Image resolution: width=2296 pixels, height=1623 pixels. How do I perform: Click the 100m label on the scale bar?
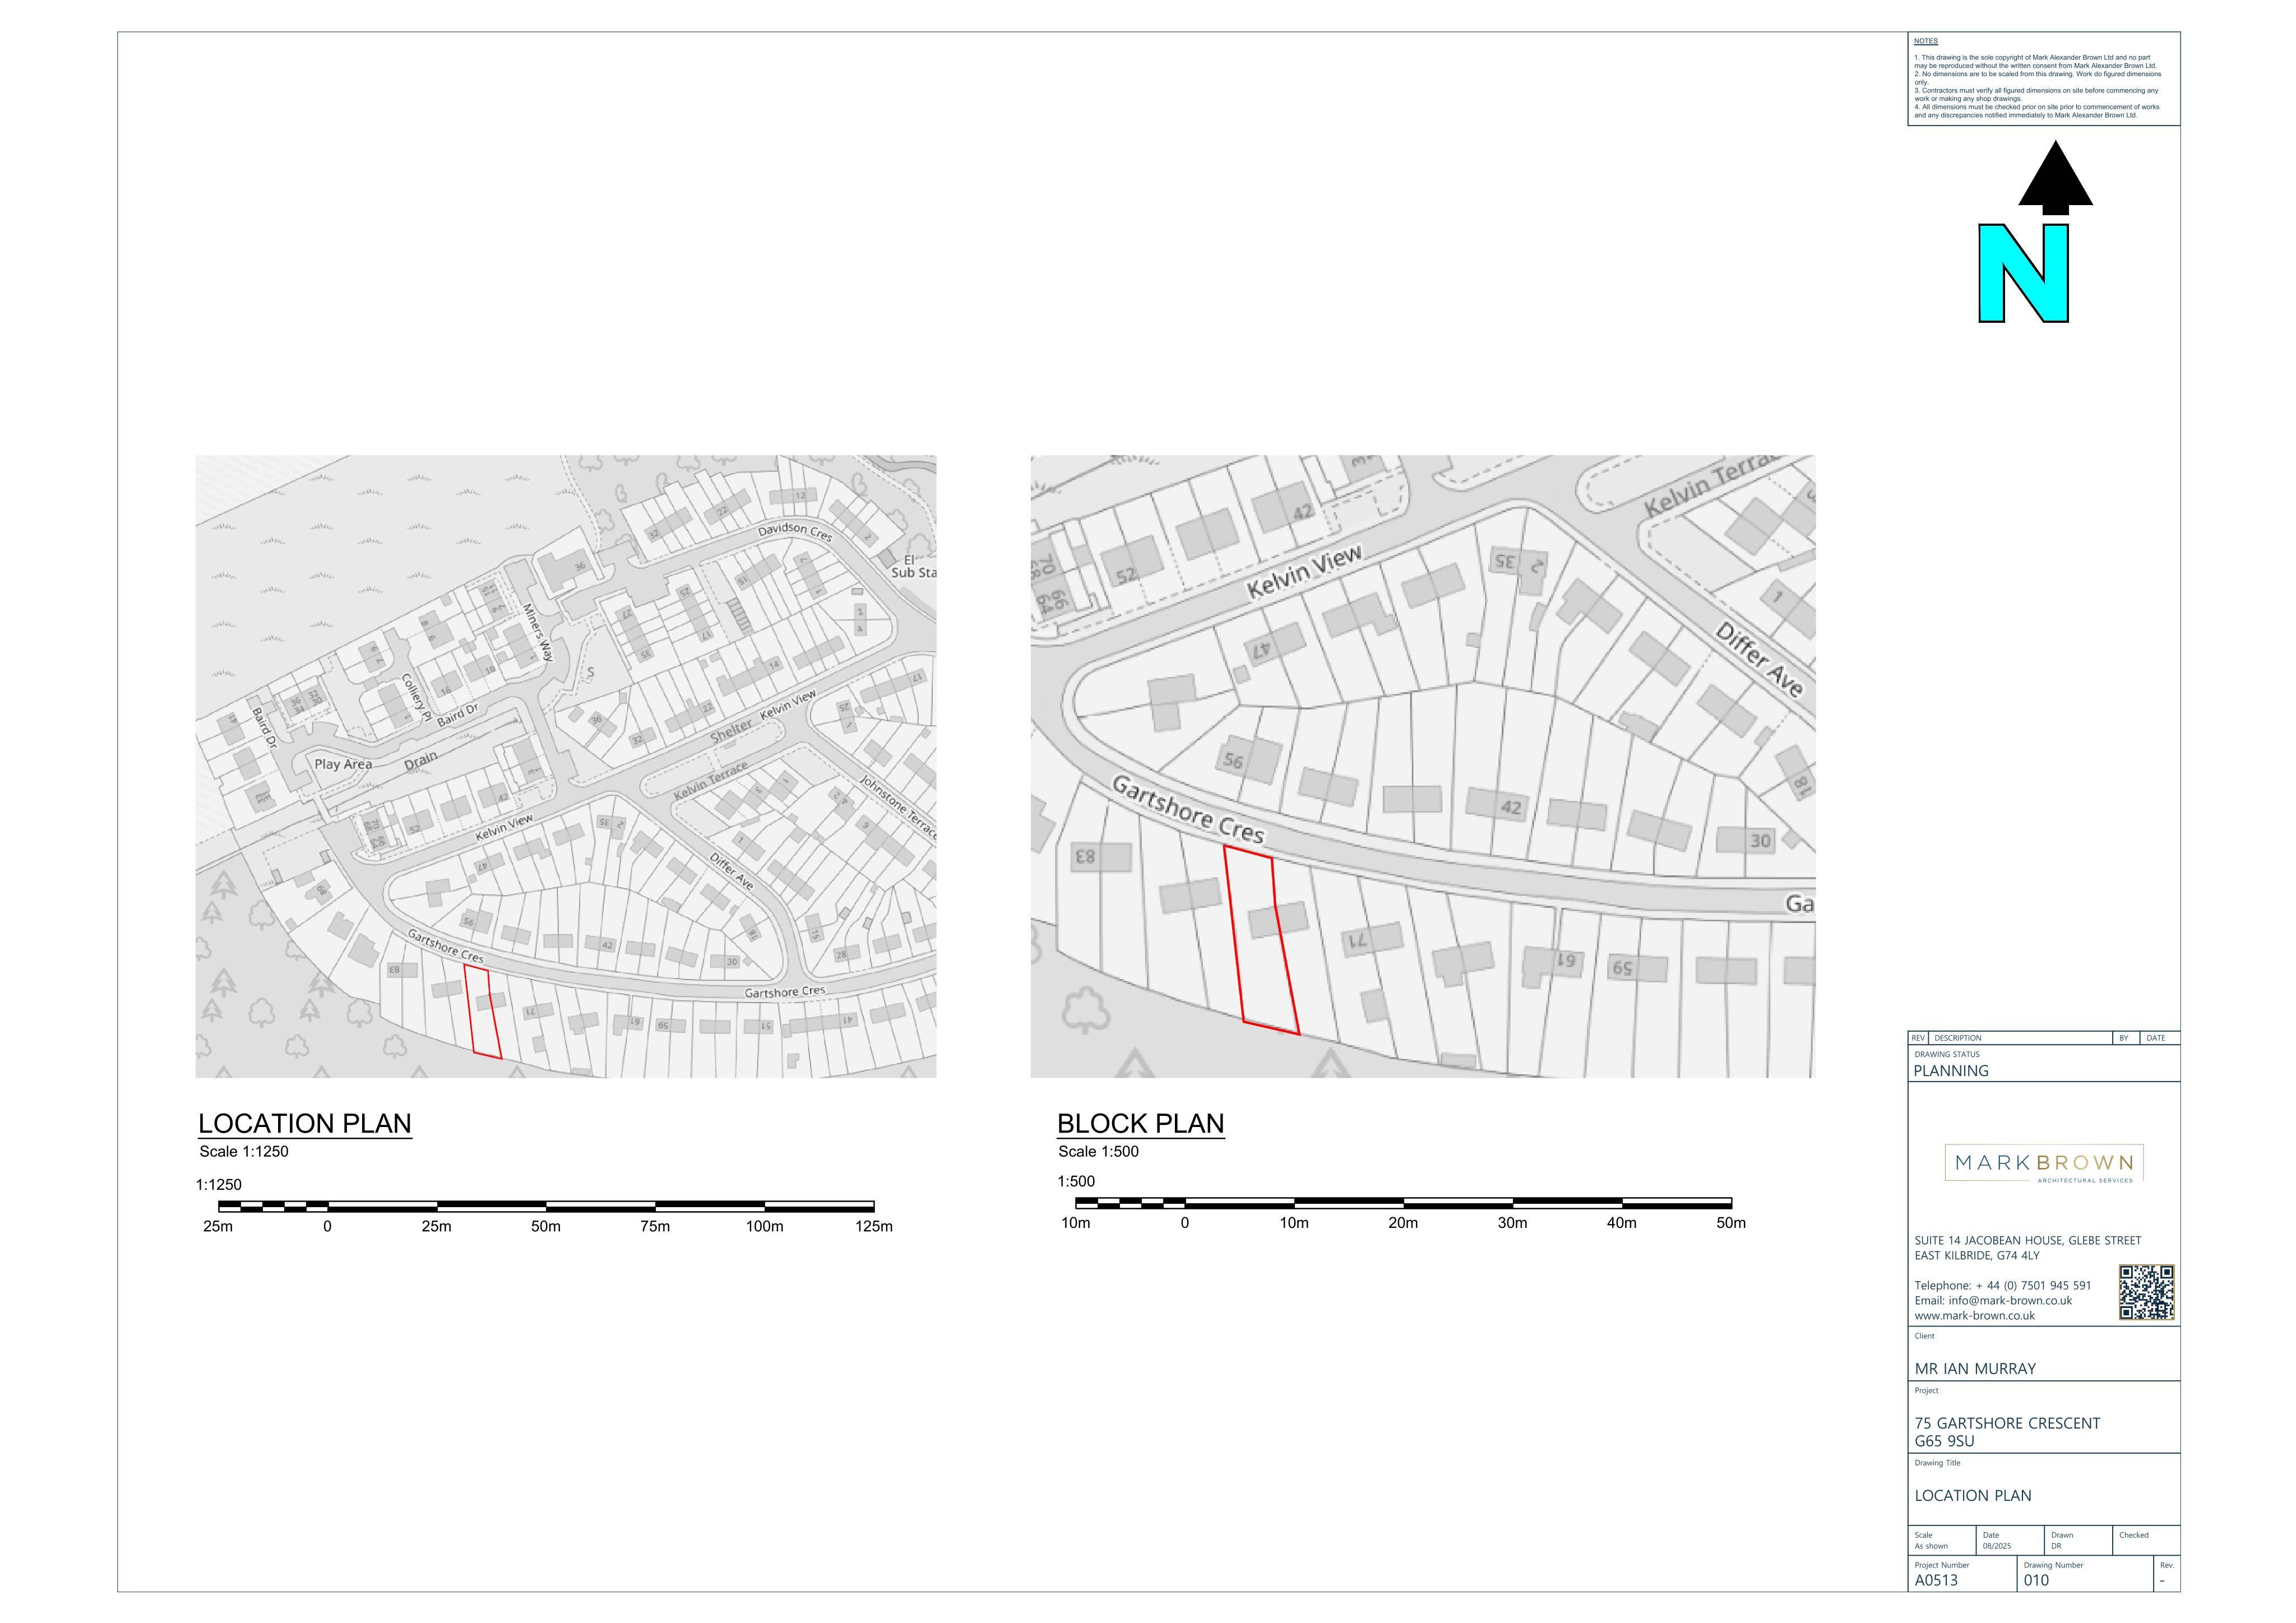coord(765,1226)
